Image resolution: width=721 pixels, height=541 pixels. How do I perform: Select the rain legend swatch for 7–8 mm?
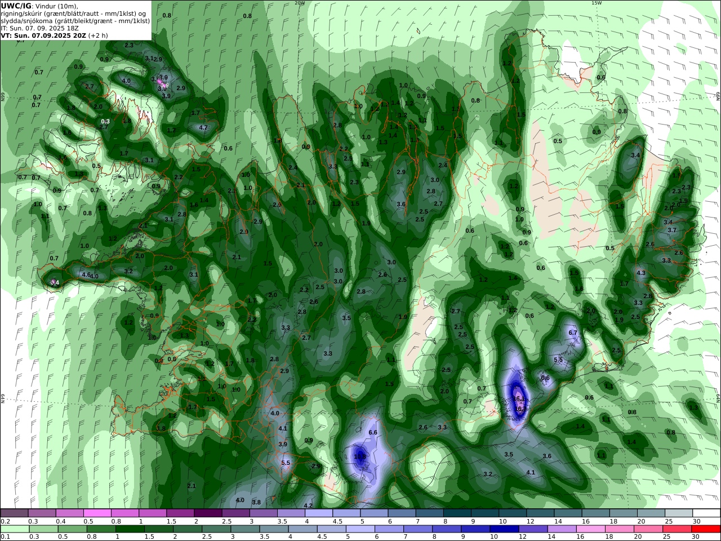point(418,529)
